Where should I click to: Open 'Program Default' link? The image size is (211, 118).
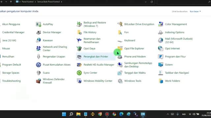coord(12,65)
